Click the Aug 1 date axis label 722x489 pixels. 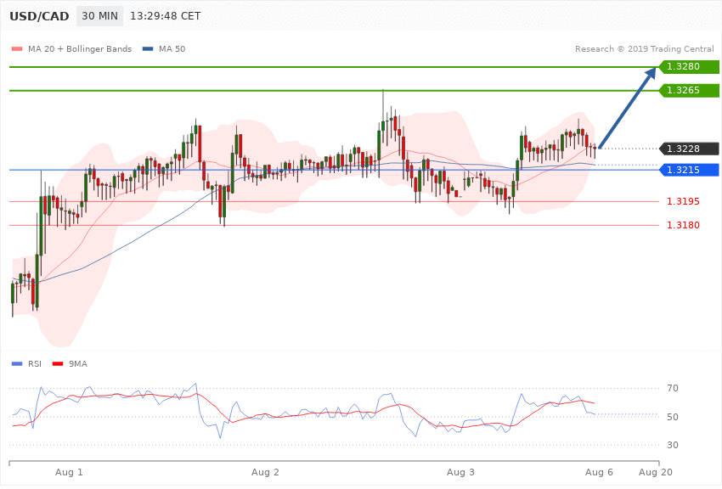tap(69, 472)
